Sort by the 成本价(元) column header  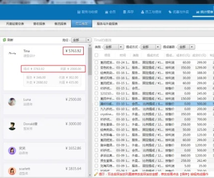[183, 55]
